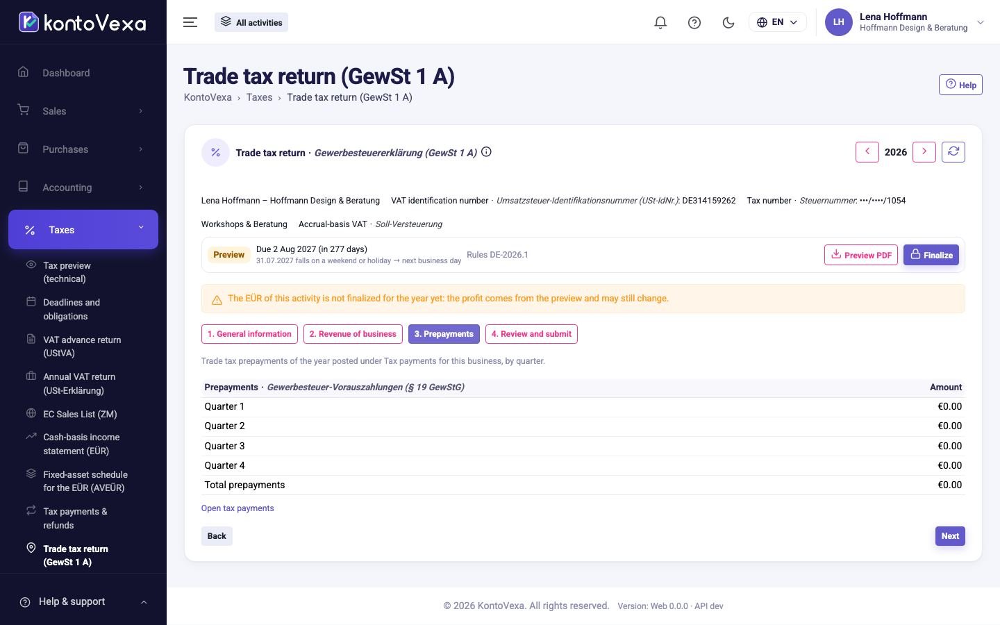The width and height of the screenshot is (1000, 625).
Task: Switch to 1. General information tab
Action: [x=249, y=334]
